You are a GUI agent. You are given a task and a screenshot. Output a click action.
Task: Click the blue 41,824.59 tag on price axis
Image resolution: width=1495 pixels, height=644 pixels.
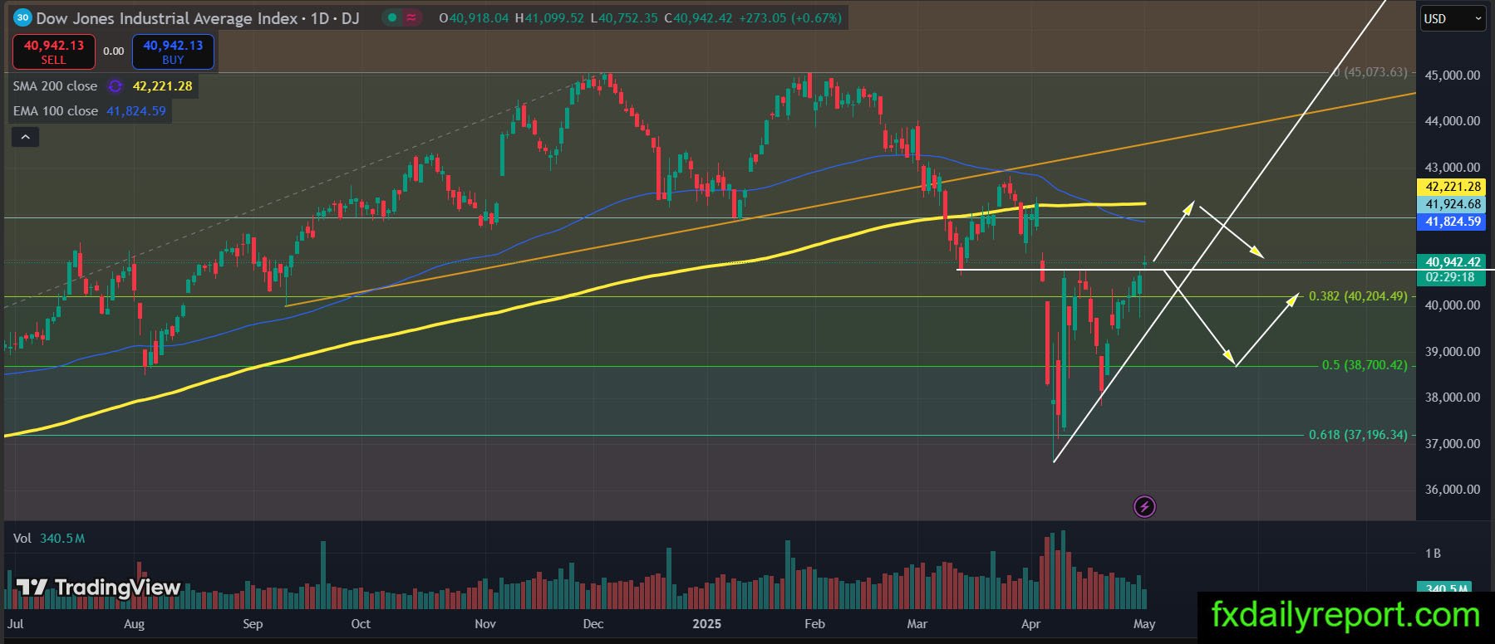tap(1453, 222)
